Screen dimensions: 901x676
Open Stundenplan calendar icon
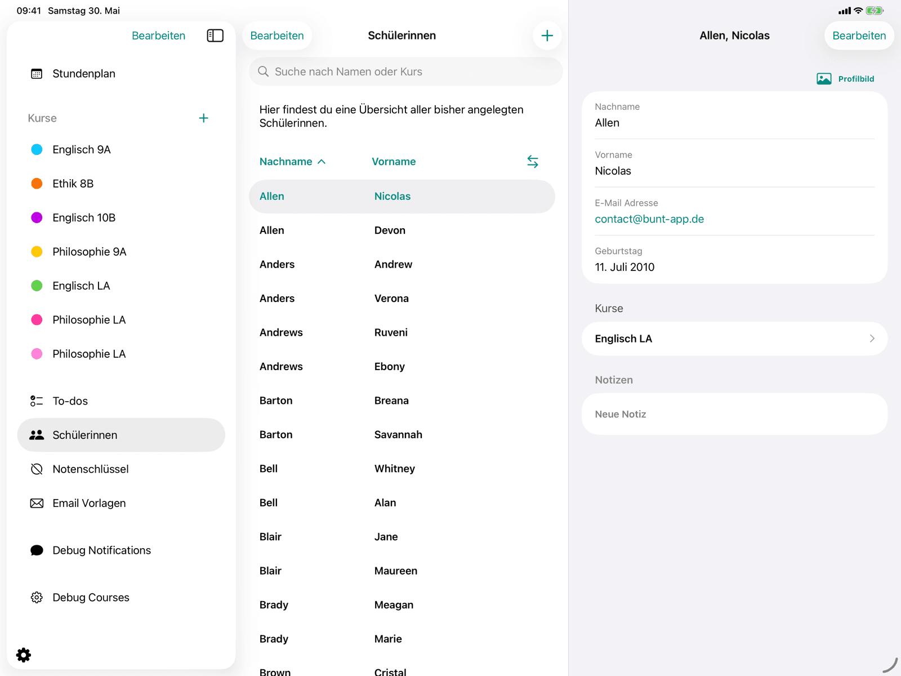click(x=37, y=74)
